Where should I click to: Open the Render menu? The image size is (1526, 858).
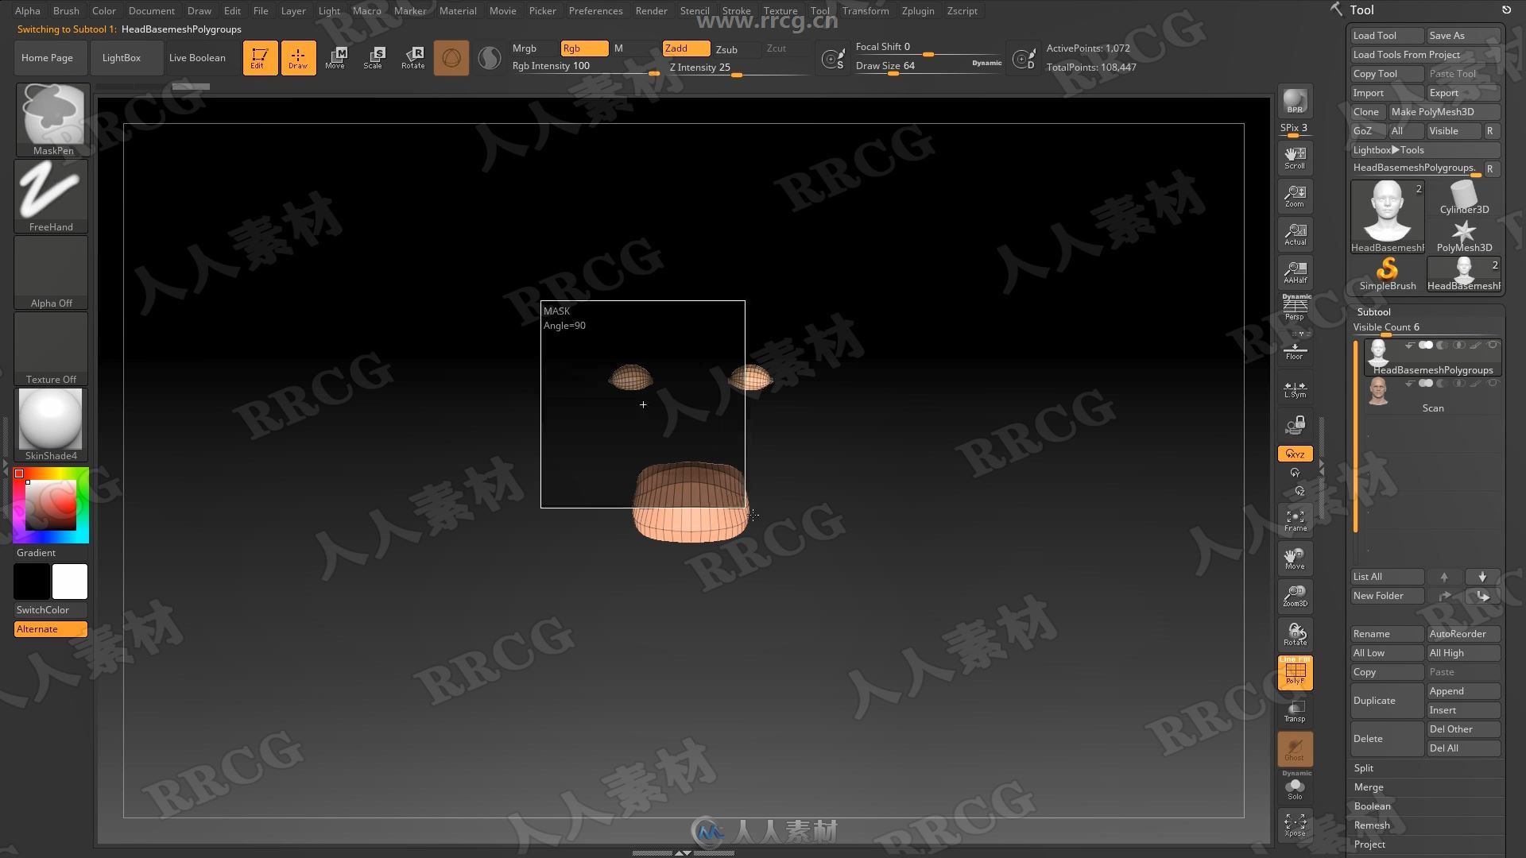coord(651,10)
